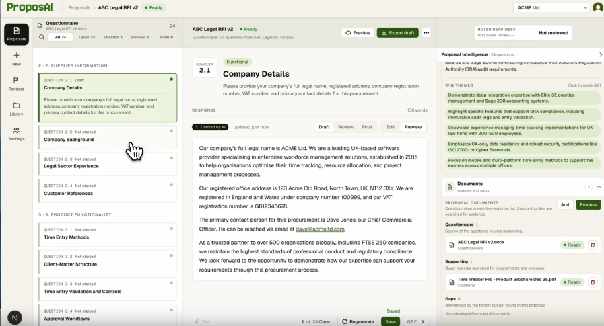
Task: Click the Functional category tag
Action: pos(237,62)
